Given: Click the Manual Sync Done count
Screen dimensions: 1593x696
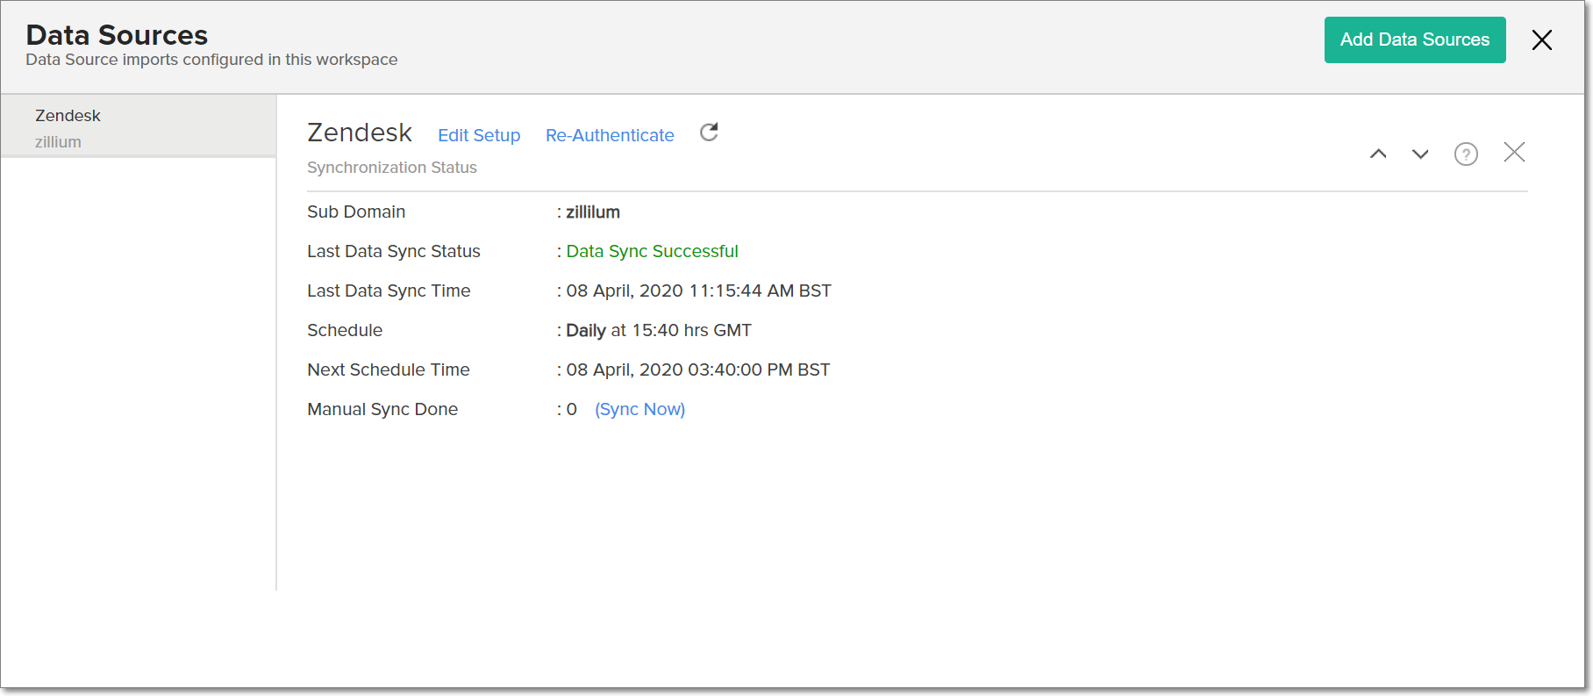Looking at the screenshot, I should click(572, 409).
